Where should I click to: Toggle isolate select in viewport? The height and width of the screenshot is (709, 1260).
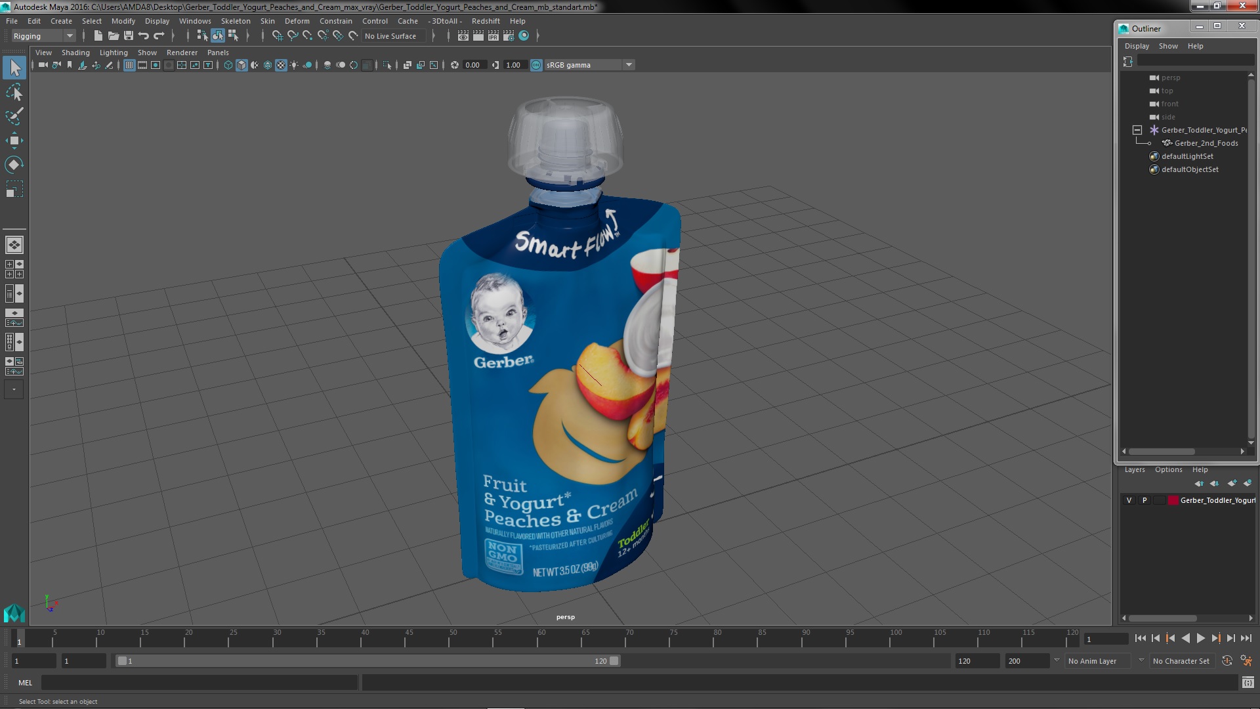pyautogui.click(x=387, y=65)
